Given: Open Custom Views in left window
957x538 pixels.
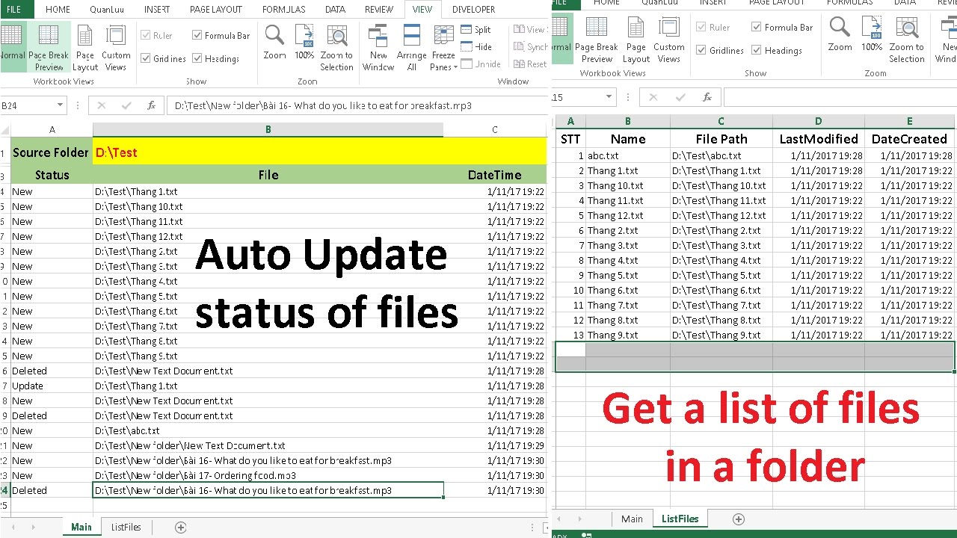Looking at the screenshot, I should (116, 48).
